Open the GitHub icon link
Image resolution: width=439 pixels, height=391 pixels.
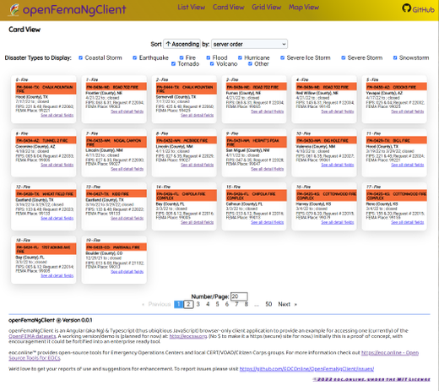(x=406, y=8)
